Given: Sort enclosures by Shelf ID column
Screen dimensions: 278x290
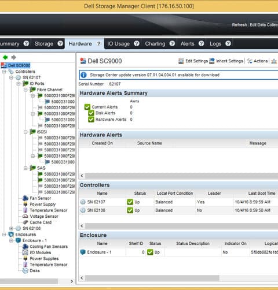Looking at the screenshot, I should [x=136, y=243].
